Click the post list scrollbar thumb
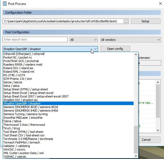Viewport: 164px width, 159px height. point(136,140)
